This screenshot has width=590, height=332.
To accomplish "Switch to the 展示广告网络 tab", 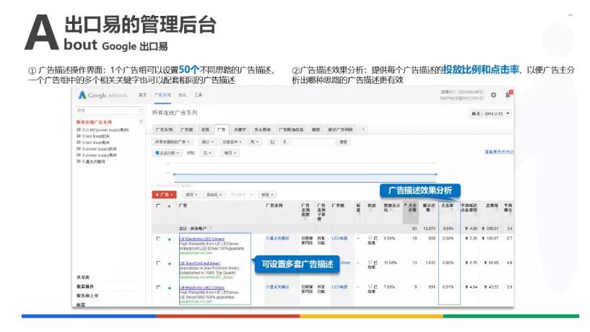I will tap(341, 129).
